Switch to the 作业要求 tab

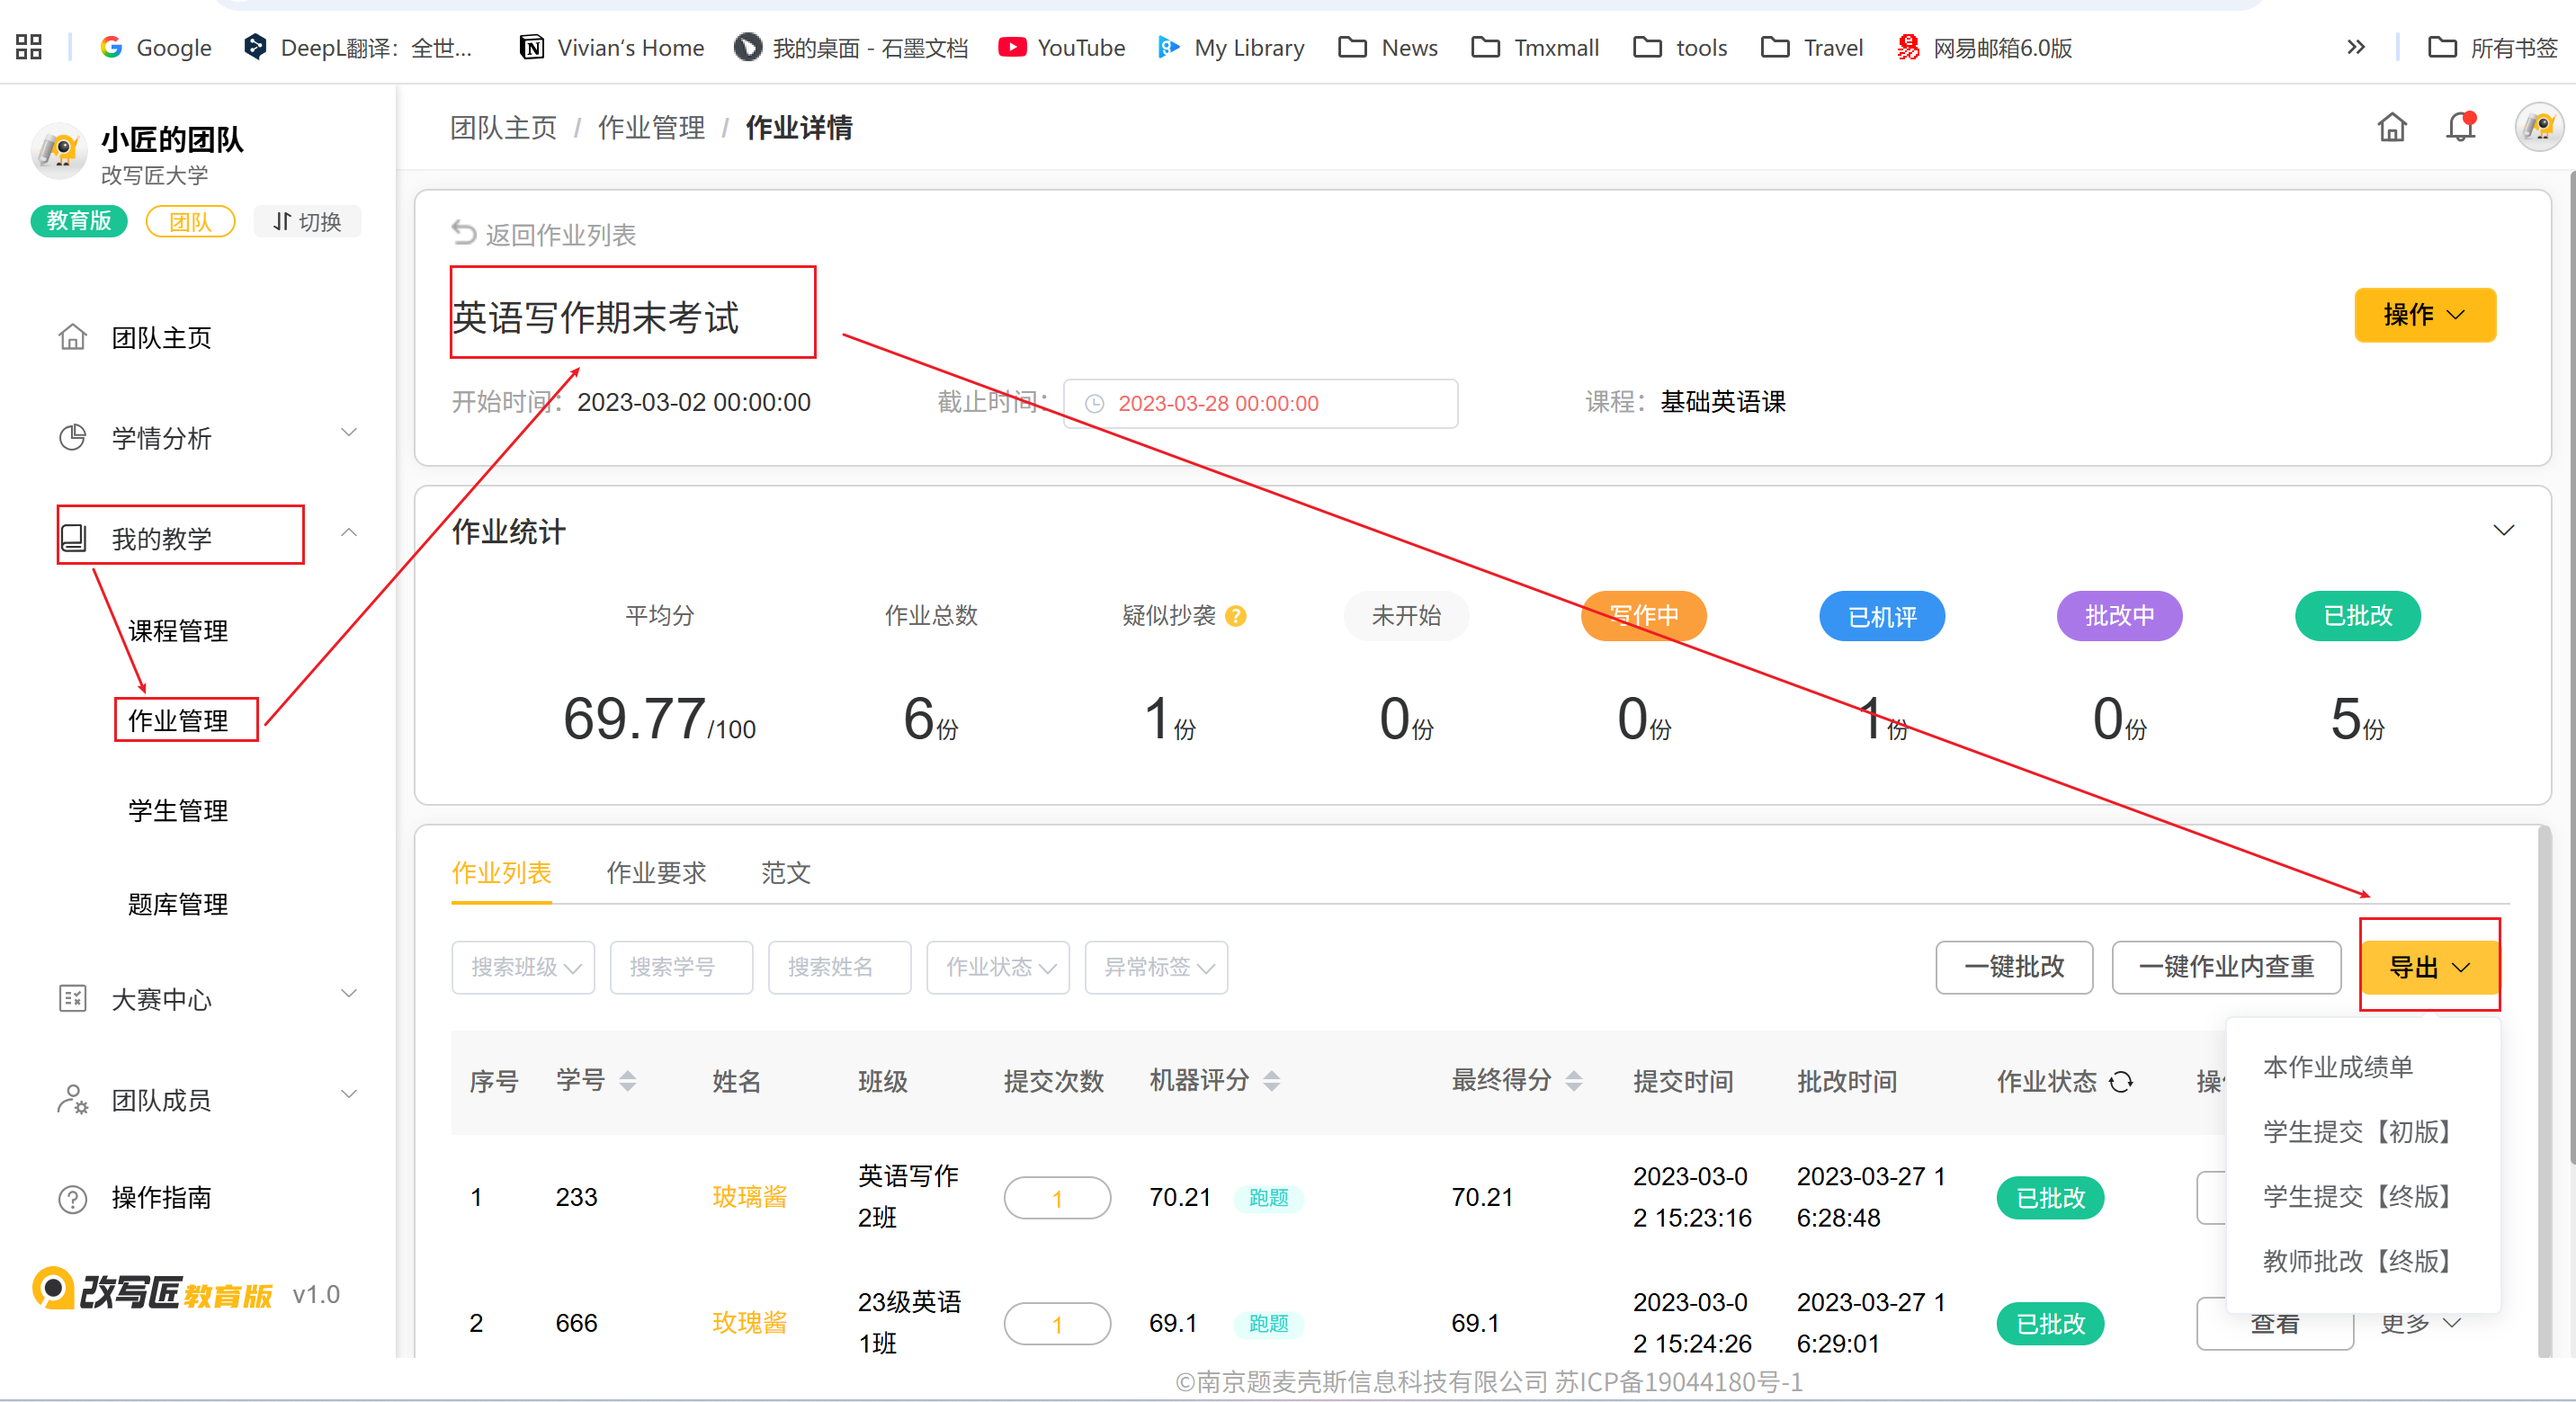656,873
